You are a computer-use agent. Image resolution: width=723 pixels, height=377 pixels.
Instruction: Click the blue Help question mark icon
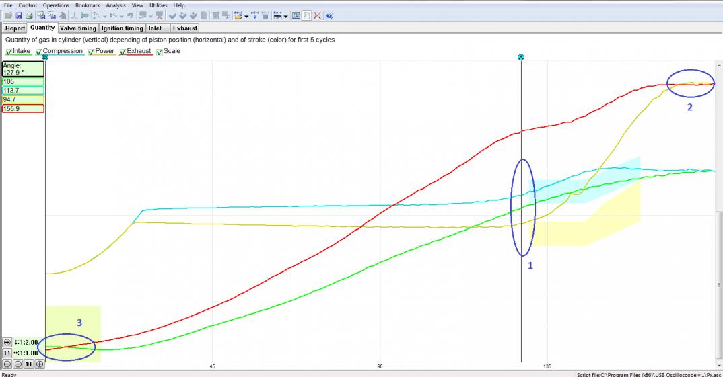[329, 15]
